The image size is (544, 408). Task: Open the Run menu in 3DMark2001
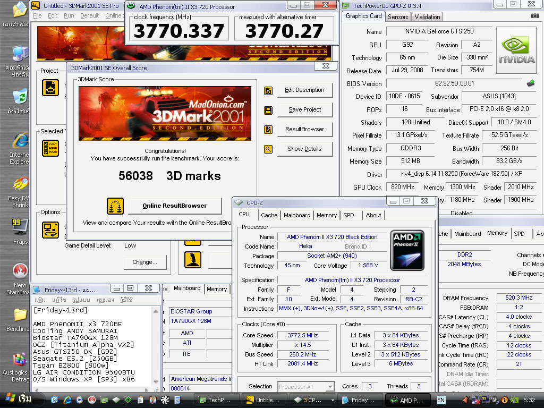tap(69, 15)
